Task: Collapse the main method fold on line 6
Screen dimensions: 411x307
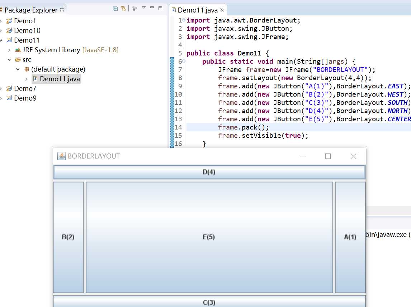Action: tap(184, 61)
